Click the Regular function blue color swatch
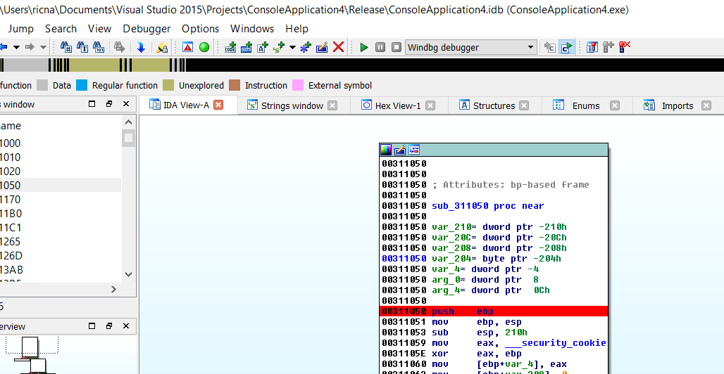The image size is (724, 374). pos(82,85)
